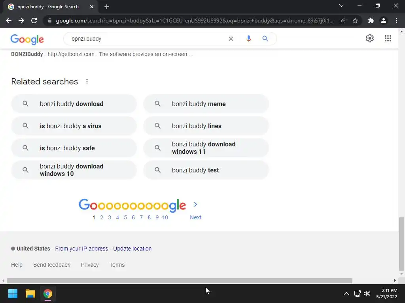Open 'Send feedback' in footer

coord(52,265)
